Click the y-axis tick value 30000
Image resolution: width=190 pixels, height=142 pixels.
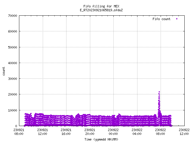point(13,79)
